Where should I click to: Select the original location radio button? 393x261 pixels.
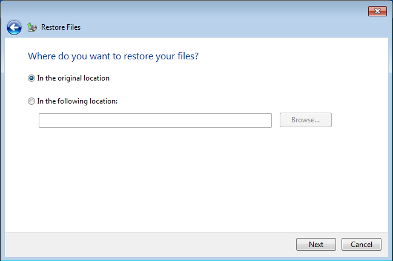tap(31, 78)
